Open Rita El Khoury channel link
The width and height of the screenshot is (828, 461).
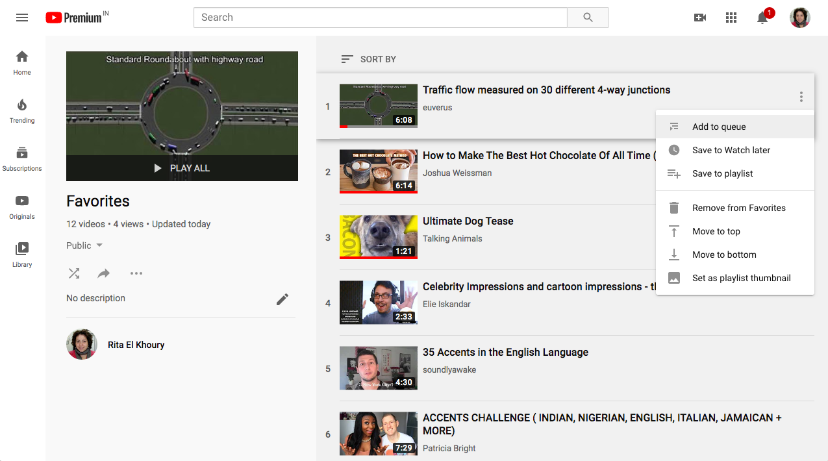(136, 345)
